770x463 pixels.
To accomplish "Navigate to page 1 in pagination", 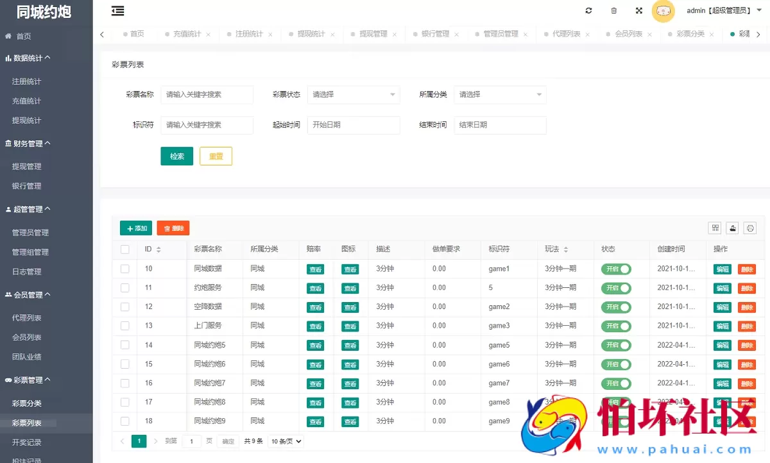I will [139, 441].
